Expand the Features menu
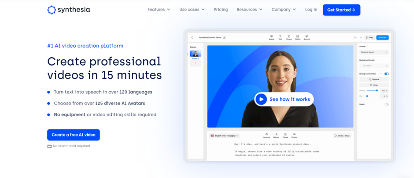The width and height of the screenshot is (414, 178). (159, 10)
